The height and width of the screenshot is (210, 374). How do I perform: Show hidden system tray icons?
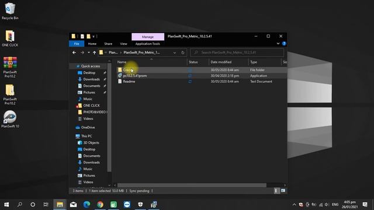pos(294,205)
